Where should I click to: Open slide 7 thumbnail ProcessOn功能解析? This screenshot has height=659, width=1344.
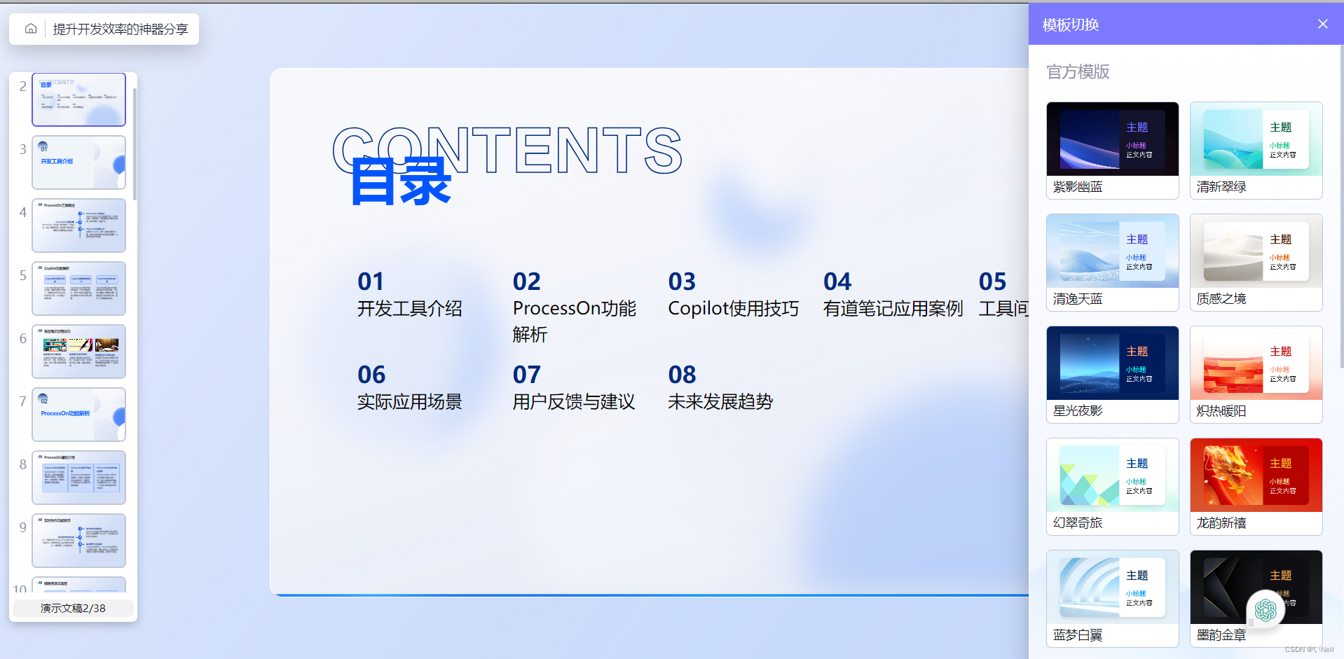coord(78,415)
